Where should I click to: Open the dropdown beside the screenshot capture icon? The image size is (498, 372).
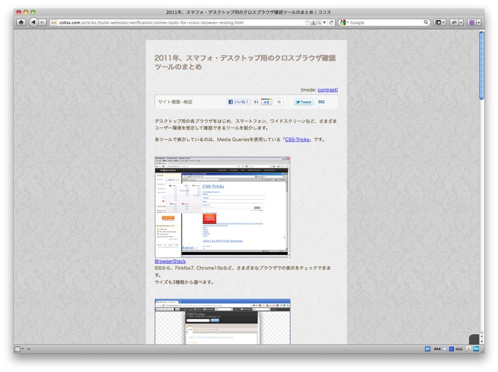pyautogui.click(x=444, y=22)
